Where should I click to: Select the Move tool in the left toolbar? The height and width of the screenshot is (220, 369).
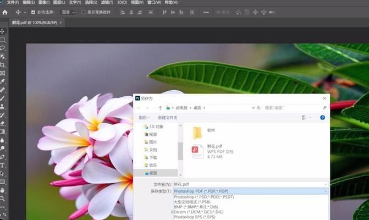pos(2,31)
